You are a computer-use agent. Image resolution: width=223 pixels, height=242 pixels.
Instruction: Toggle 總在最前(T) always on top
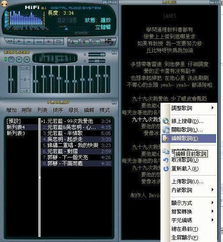coord(189,229)
